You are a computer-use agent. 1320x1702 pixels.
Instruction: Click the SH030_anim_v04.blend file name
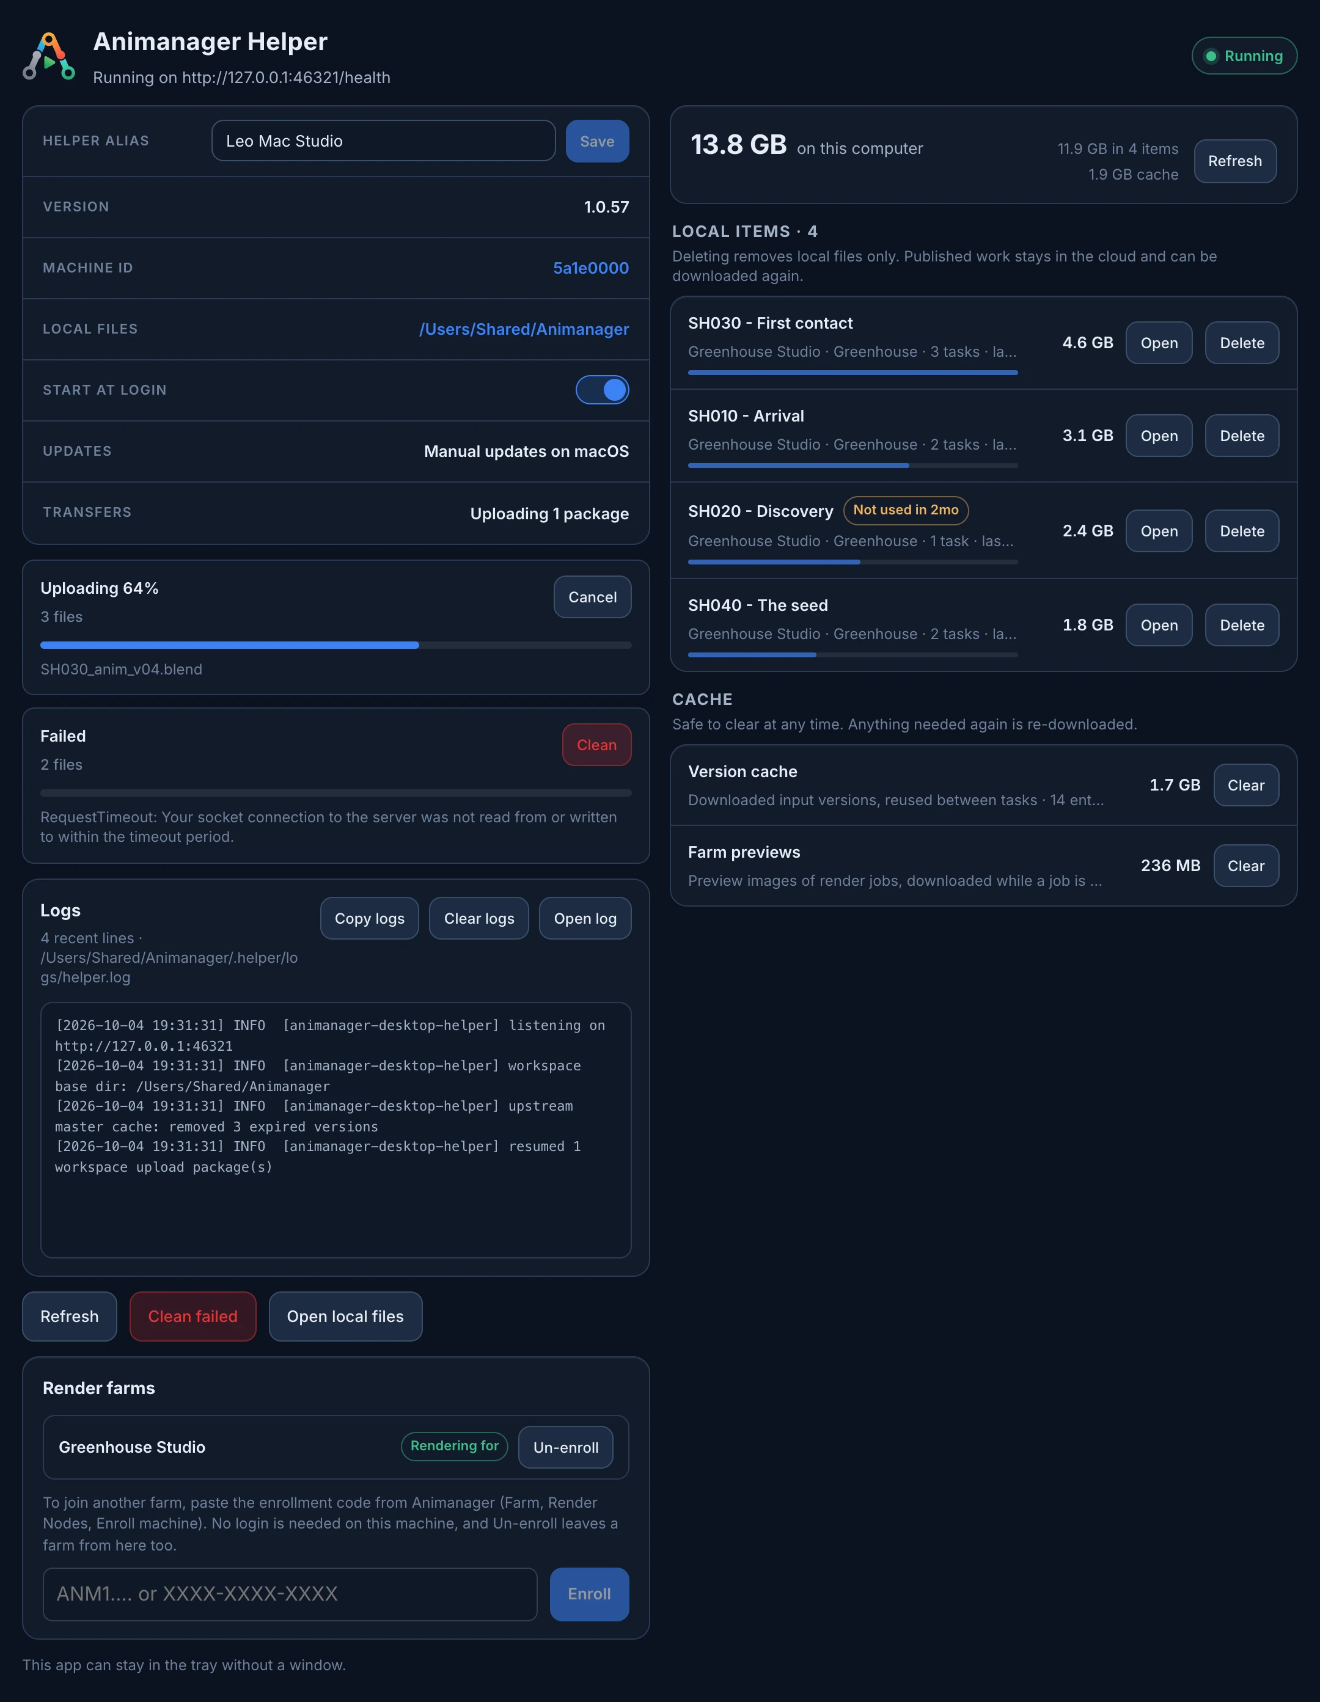click(x=122, y=670)
